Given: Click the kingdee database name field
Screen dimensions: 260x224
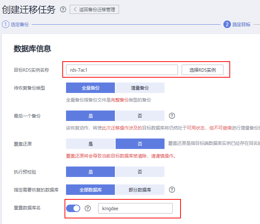Looking at the screenshot, I should click(x=135, y=208).
